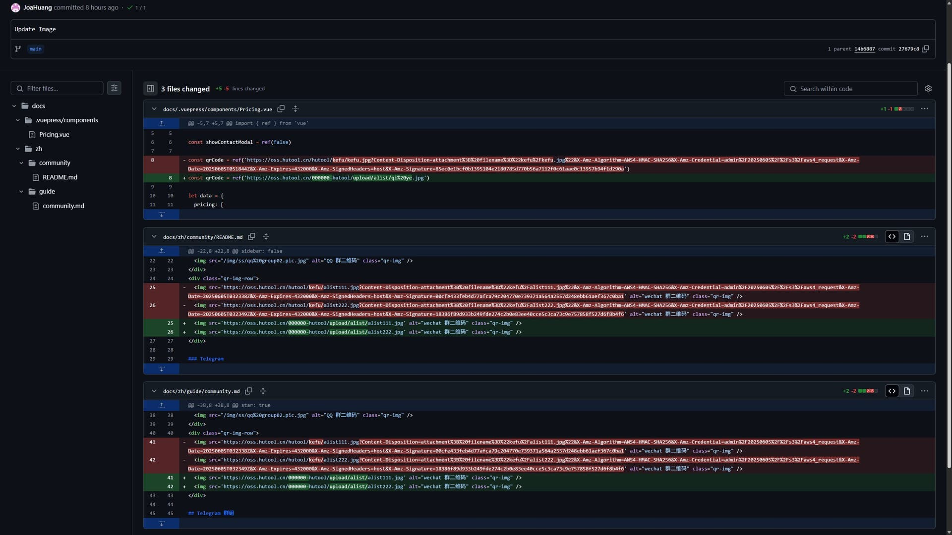Toggle the file tree sidebar panel
The height and width of the screenshot is (535, 952).
pos(150,89)
